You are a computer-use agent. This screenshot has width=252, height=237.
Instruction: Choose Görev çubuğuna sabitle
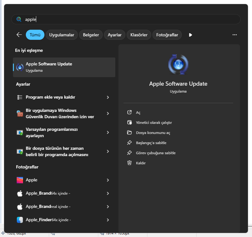tap(156, 153)
